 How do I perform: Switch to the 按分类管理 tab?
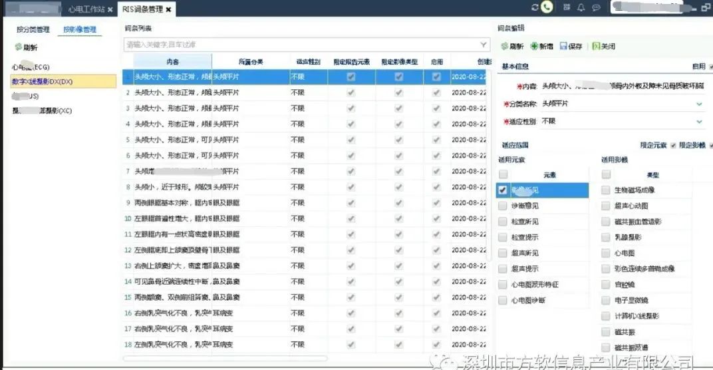(33, 29)
